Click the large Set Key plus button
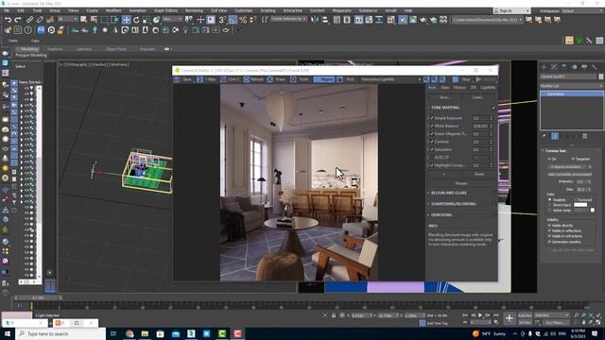Viewport: 605px width, 340px height. [x=510, y=318]
